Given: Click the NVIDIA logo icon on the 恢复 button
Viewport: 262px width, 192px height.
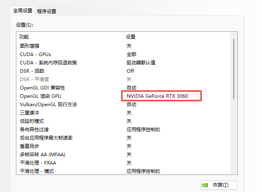Looking at the screenshot, I should point(205,185).
